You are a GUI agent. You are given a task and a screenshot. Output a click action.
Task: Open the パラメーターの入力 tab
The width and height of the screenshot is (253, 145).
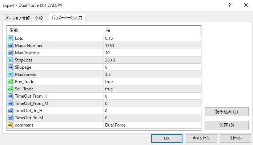(x=67, y=18)
